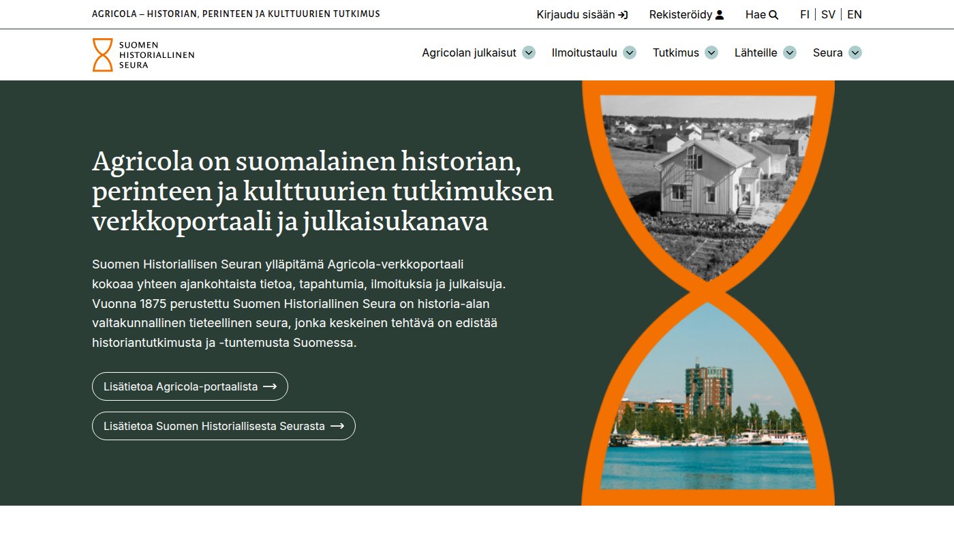954x537 pixels.
Task: Click the header text 'AGRICOLA – HISTORIAN, PERINTEEN JA KULTTUURIEN TUTKIMUS'
Action: coord(236,14)
